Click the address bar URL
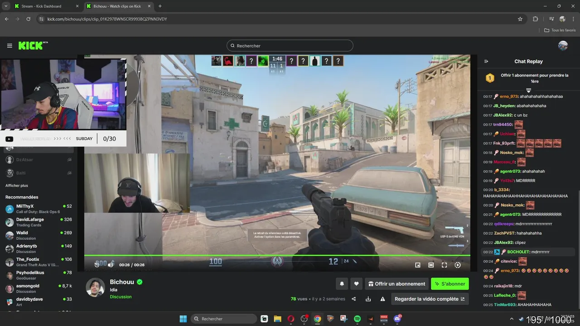Viewport: 580px width, 326px height. coord(107,19)
